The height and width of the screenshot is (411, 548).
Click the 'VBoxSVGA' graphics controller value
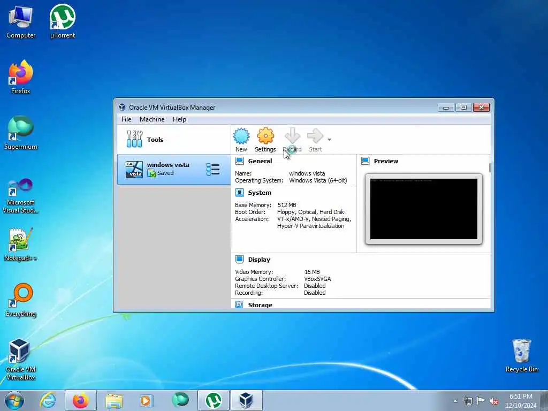click(x=317, y=279)
